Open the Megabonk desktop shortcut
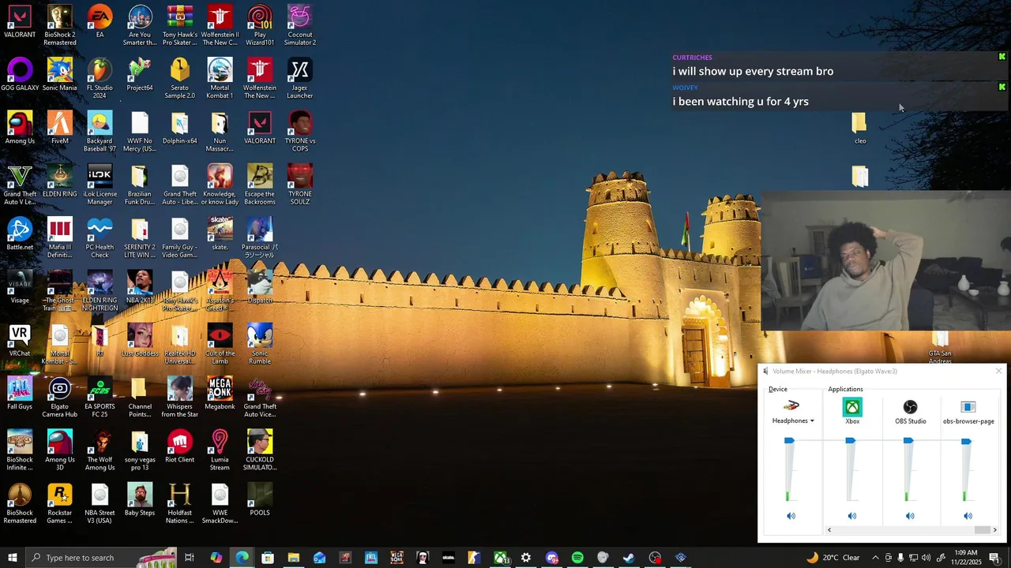Image resolution: width=1011 pixels, height=568 pixels. (x=220, y=393)
